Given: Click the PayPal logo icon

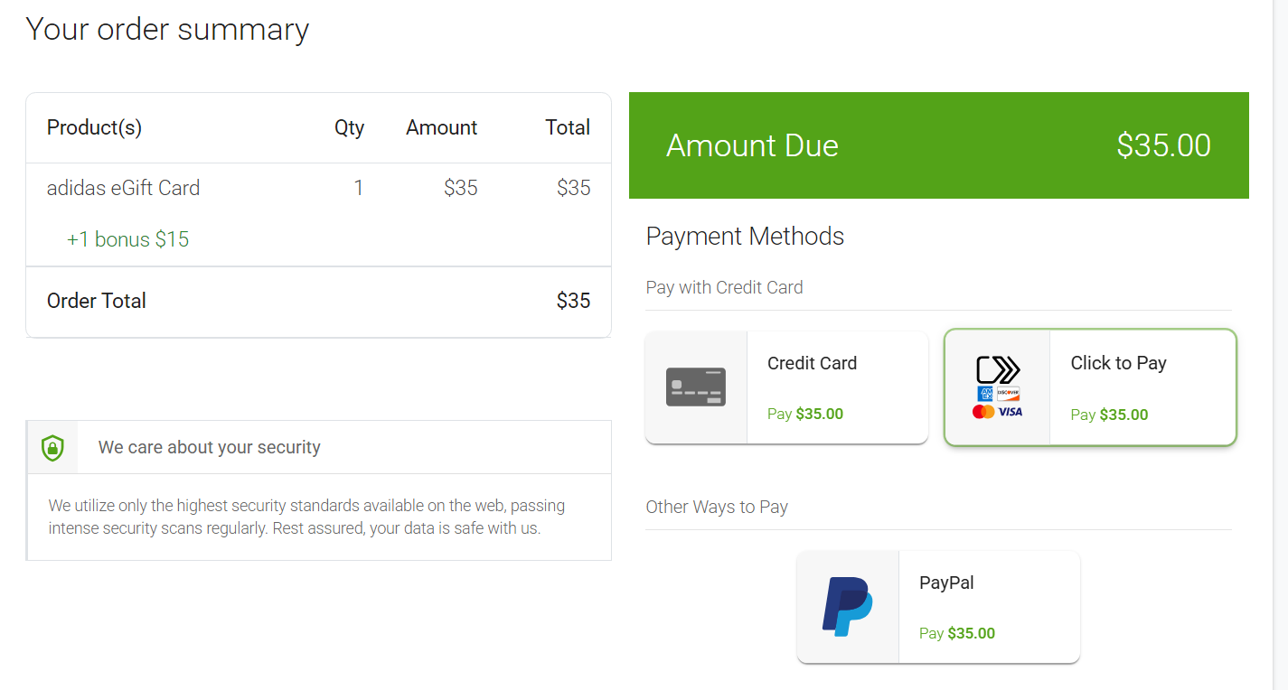Looking at the screenshot, I should tap(847, 606).
